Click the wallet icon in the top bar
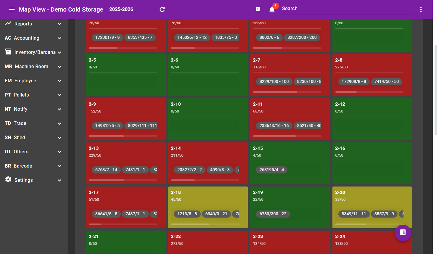 [258, 9]
